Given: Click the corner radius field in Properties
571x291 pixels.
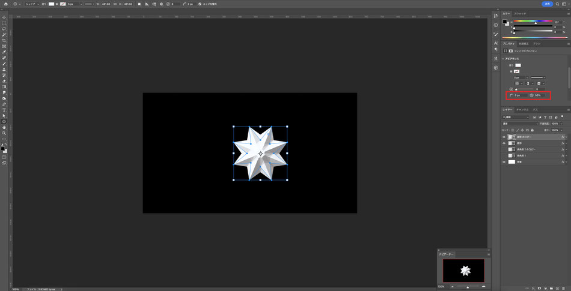Looking at the screenshot, I should [521, 95].
